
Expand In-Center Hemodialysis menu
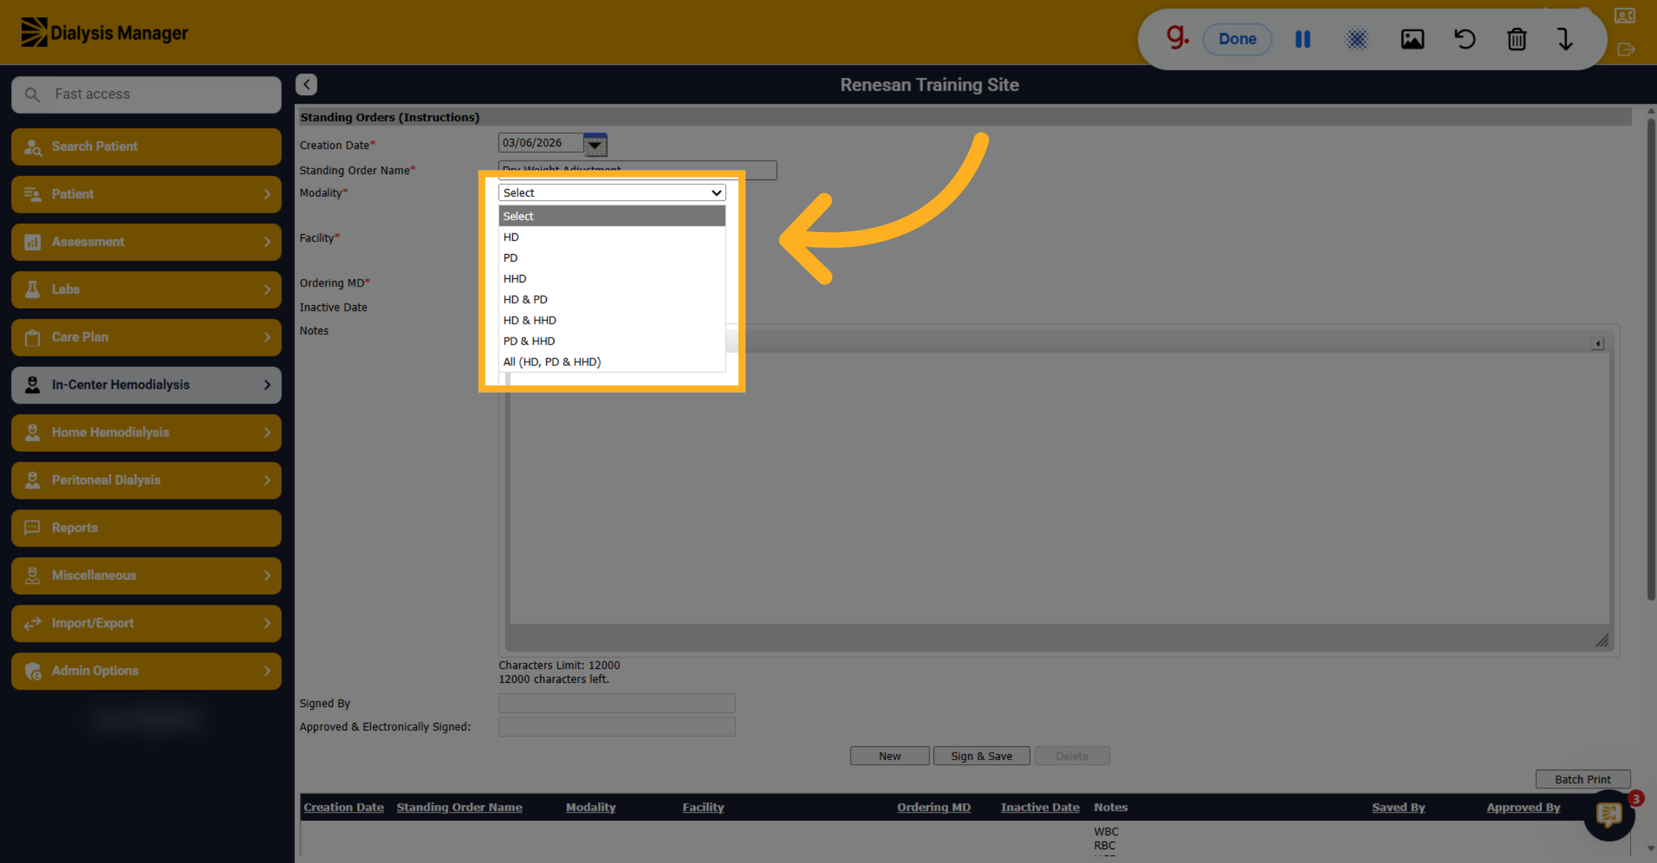(146, 385)
